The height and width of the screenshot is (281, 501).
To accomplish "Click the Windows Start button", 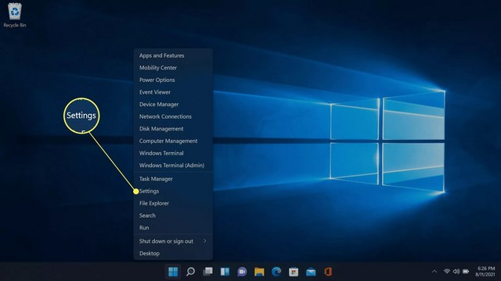I will click(x=173, y=272).
